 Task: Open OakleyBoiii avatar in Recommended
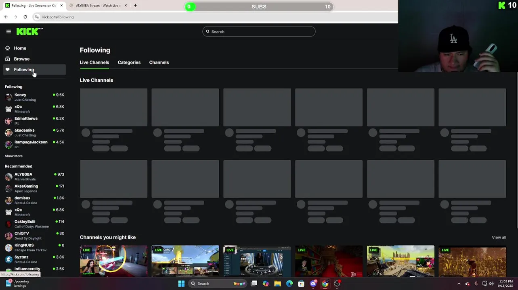tap(8, 224)
